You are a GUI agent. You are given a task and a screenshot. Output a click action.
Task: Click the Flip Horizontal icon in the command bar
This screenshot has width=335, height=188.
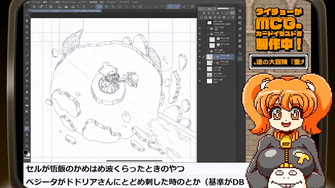tap(99, 6)
